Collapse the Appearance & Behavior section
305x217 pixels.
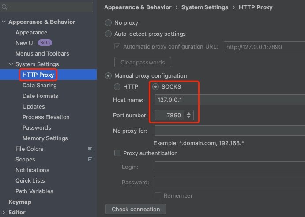4,22
